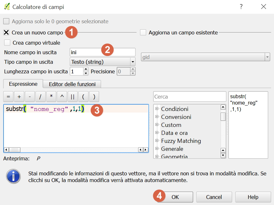Expand the Condizioni function group
274x205 pixels.
(x=157, y=109)
